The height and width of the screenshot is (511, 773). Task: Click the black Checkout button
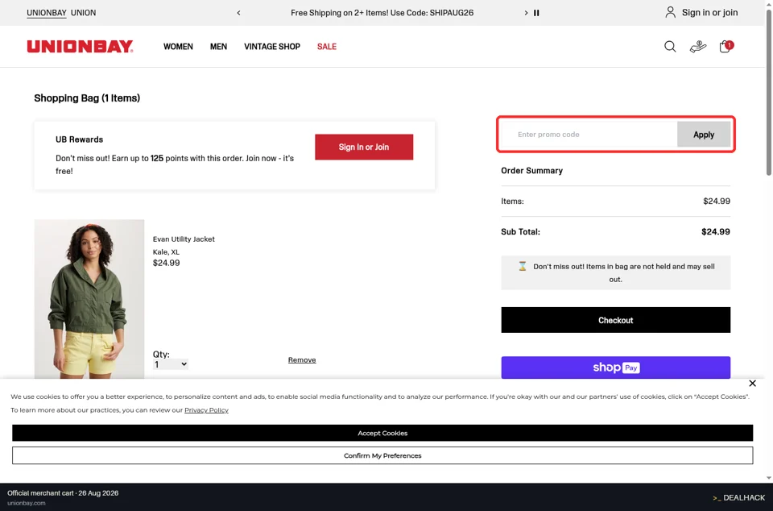(615, 320)
